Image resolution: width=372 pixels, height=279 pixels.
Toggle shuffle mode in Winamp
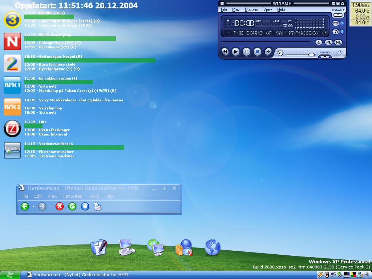[335, 32]
